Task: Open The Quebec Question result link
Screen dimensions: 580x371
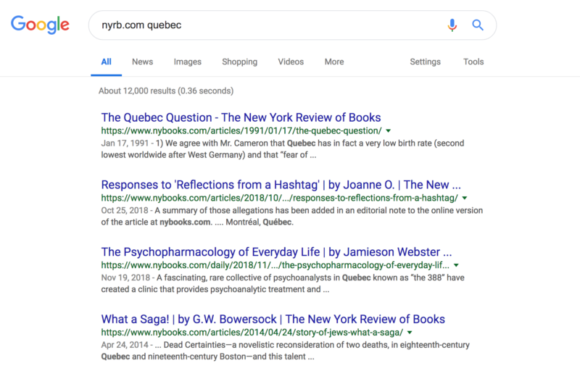Action: click(241, 117)
